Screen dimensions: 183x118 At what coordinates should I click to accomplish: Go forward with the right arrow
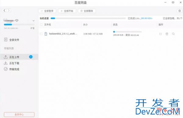click(x=9, y=10)
